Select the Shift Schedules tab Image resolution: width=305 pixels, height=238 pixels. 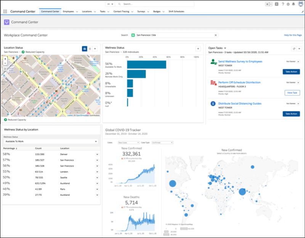[x=176, y=11]
